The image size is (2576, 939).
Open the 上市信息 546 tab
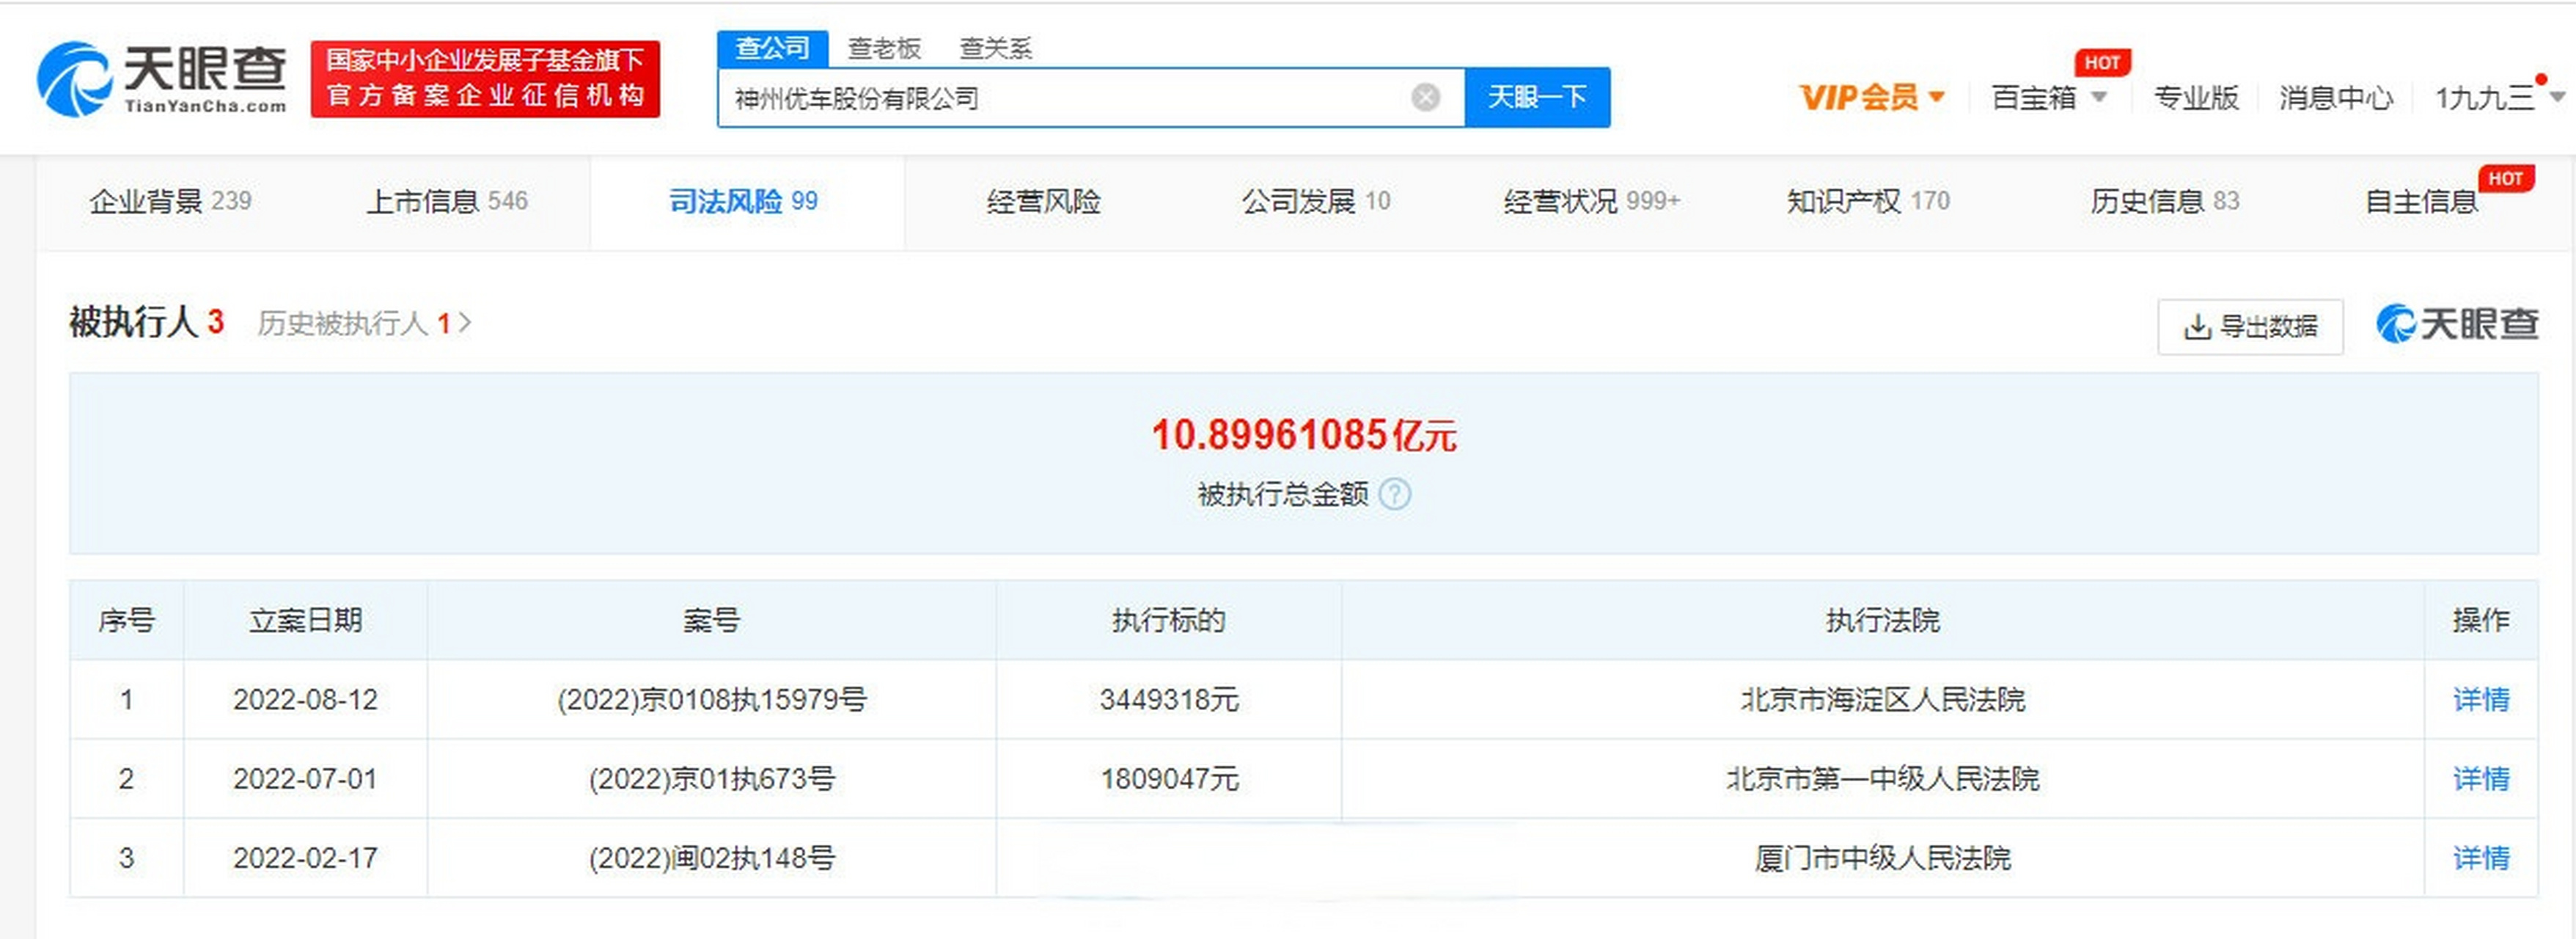pyautogui.click(x=446, y=202)
